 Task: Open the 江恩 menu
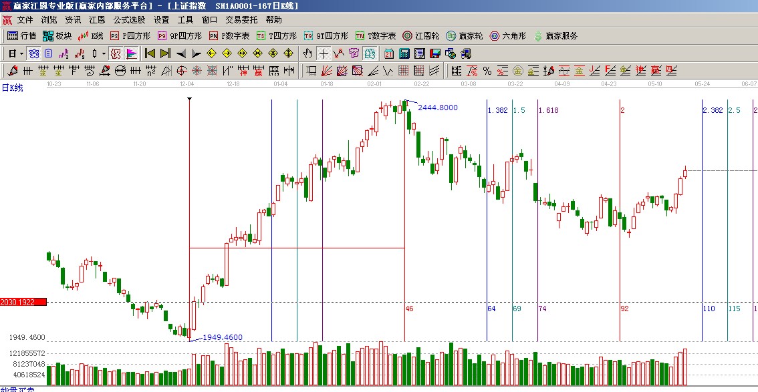point(98,20)
